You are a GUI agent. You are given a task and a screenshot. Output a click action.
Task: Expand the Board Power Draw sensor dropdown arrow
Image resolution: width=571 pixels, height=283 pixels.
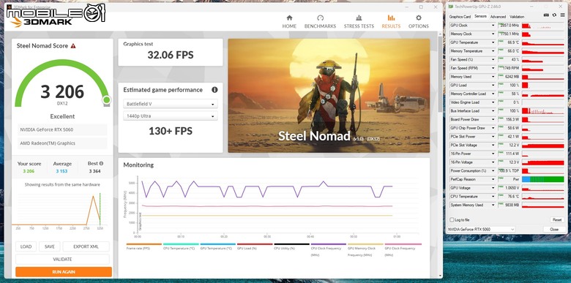pyautogui.click(x=493, y=119)
